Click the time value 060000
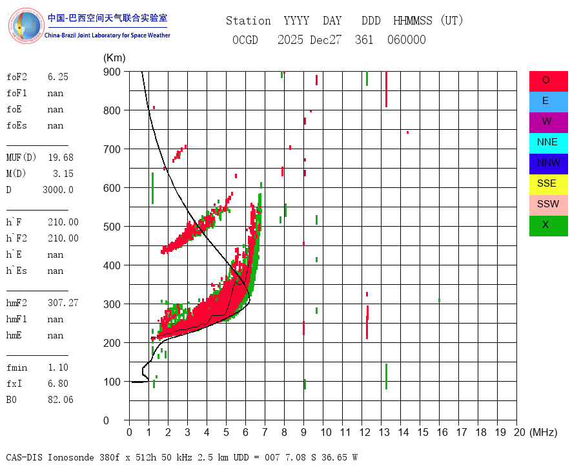The width and height of the screenshot is (581, 465). 407,39
